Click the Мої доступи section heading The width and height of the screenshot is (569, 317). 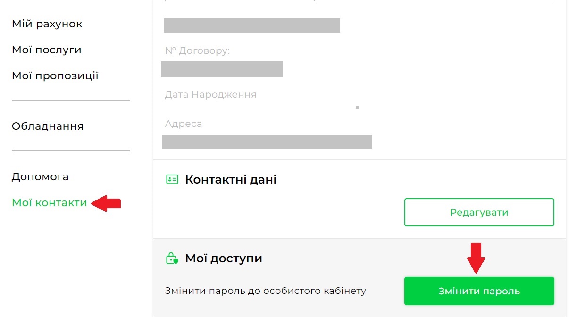click(x=224, y=259)
